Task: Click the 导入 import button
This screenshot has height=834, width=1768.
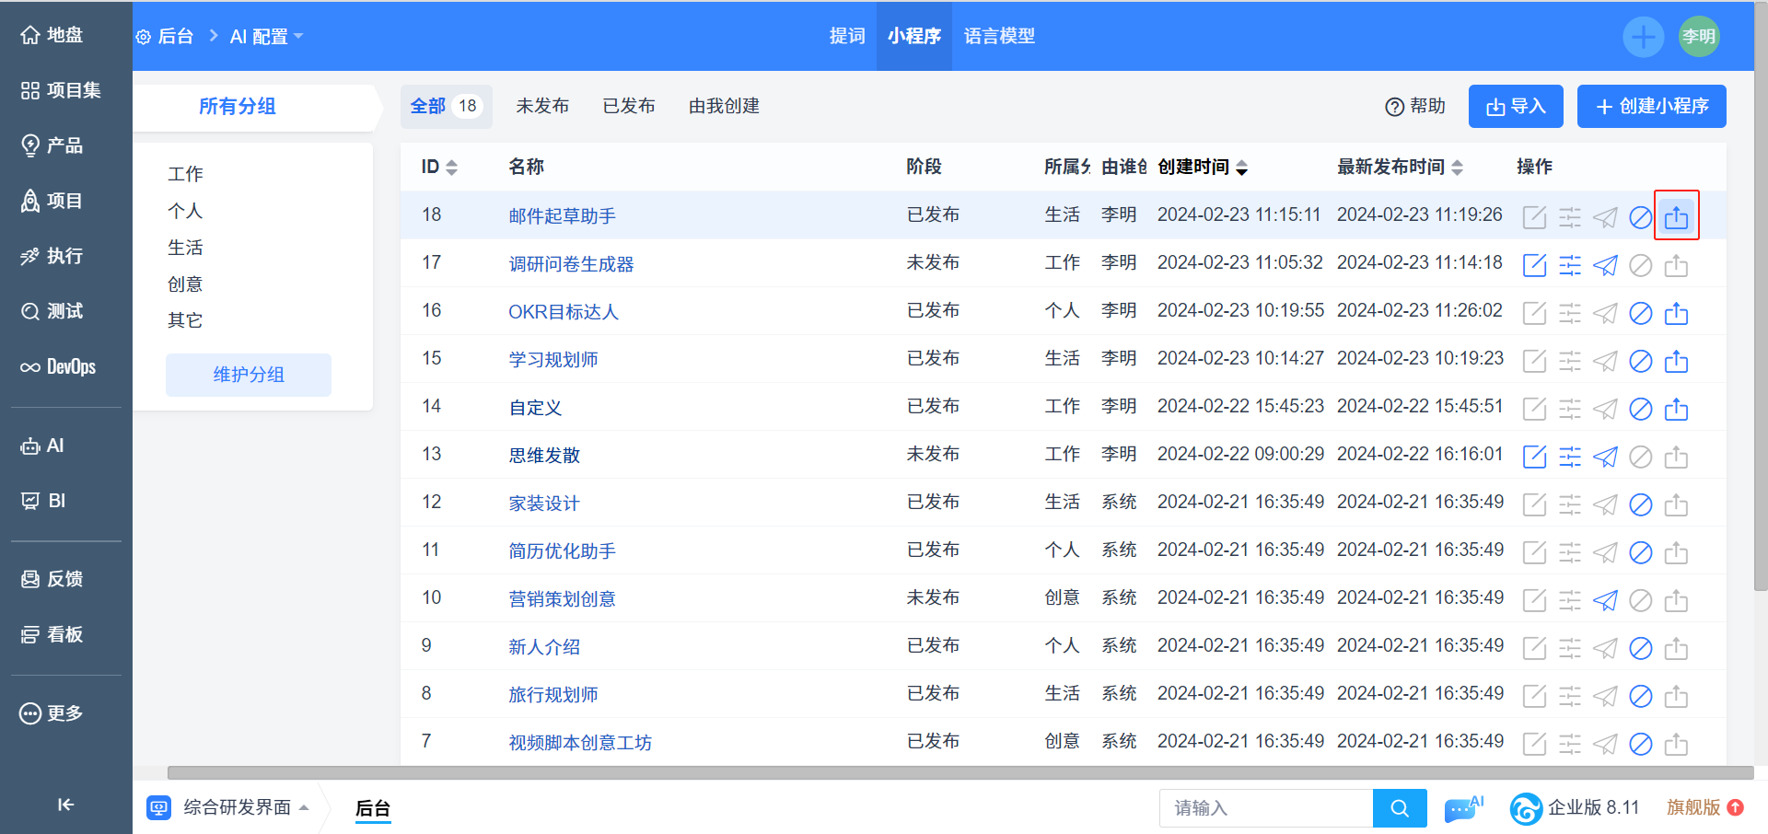Action: pos(1516,106)
